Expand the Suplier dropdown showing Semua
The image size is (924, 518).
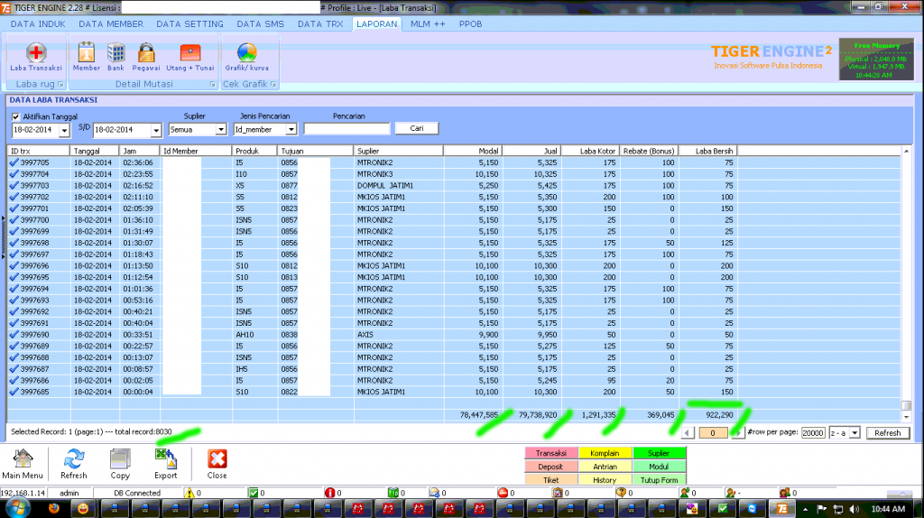click(221, 130)
